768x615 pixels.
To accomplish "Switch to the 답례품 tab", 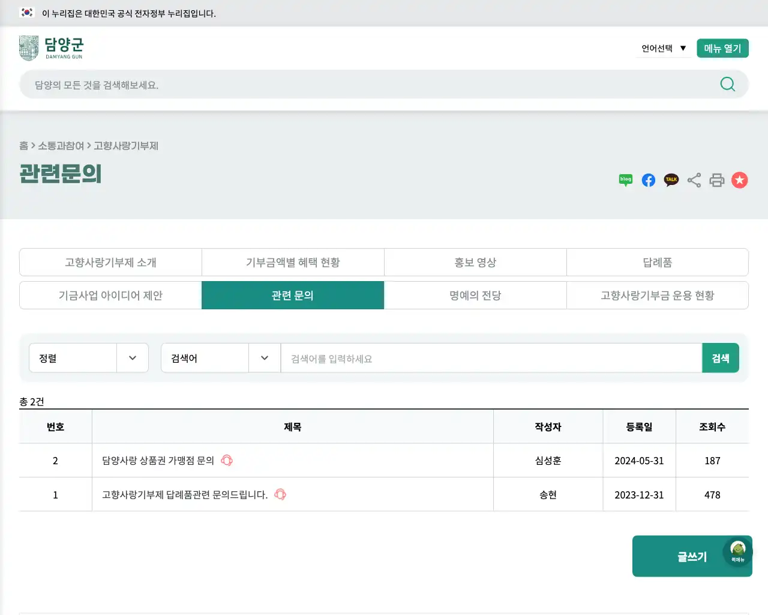I will pos(658,262).
